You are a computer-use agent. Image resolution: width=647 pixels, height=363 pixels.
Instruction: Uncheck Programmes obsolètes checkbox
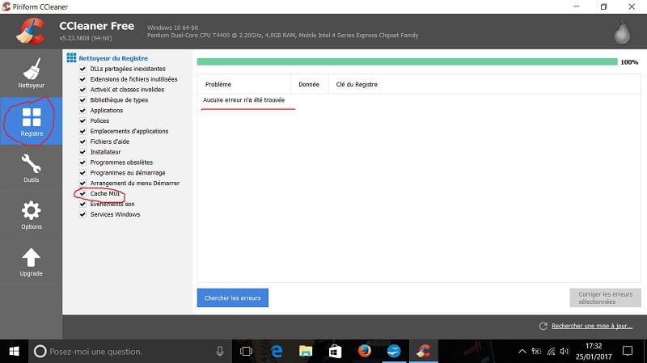coord(82,163)
